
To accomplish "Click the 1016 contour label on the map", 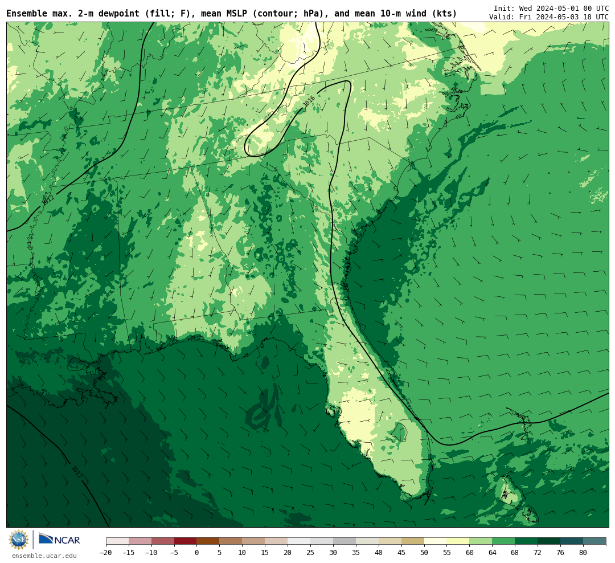I will point(309,101).
